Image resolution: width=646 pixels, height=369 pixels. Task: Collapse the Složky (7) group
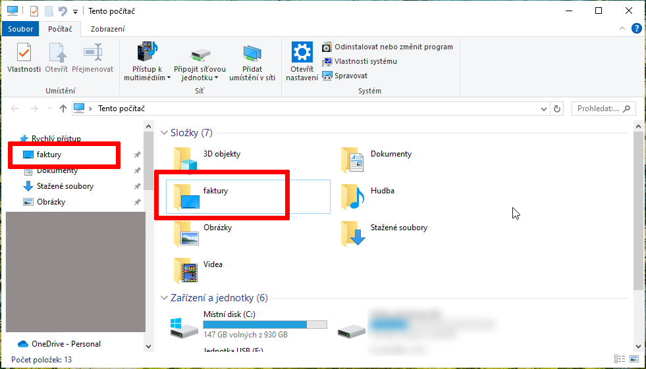pos(165,133)
